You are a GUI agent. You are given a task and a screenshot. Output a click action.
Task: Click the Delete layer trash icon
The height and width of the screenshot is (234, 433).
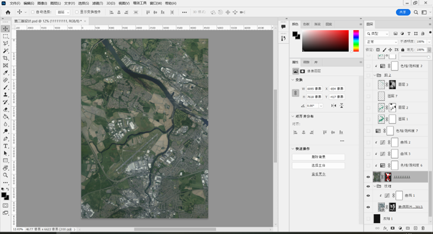423,228
